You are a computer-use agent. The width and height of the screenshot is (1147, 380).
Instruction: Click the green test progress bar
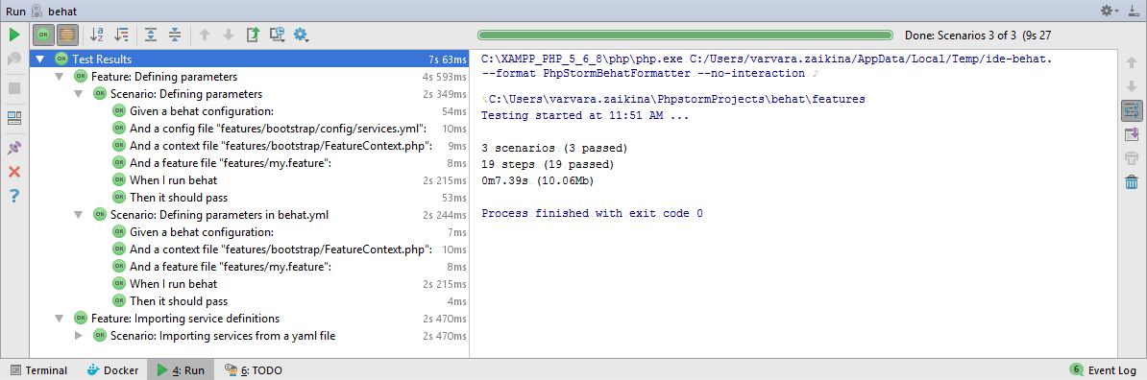pos(685,35)
